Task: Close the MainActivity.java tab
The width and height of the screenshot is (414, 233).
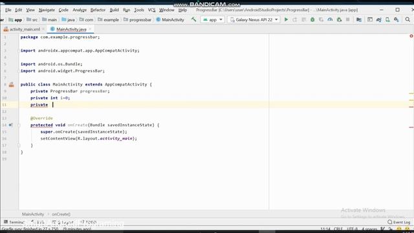Action: tap(90, 29)
